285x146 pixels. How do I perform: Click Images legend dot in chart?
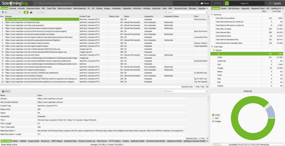(213, 121)
